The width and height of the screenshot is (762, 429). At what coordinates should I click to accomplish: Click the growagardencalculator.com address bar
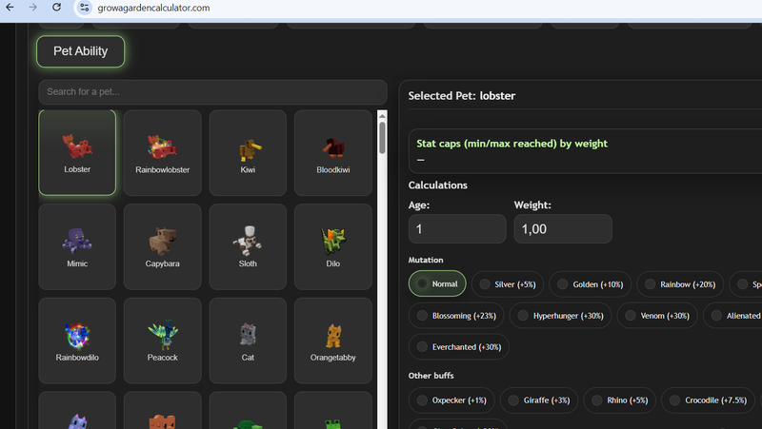pyautogui.click(x=153, y=8)
